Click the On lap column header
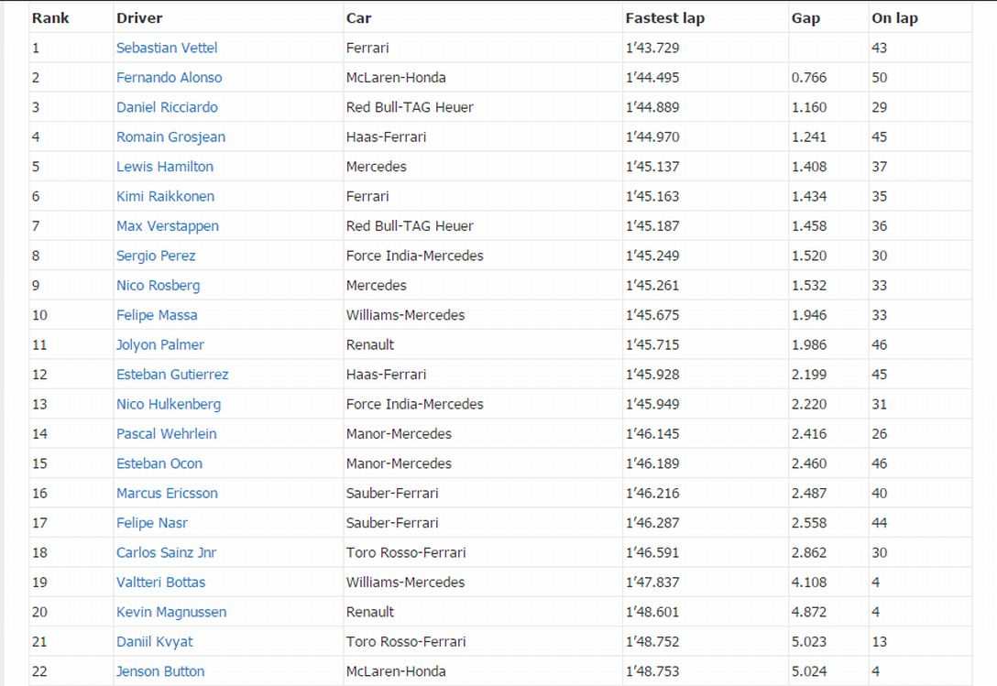 point(894,18)
